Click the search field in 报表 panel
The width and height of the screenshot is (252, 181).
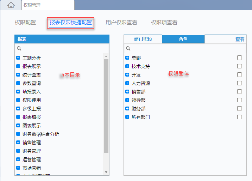click(x=62, y=48)
